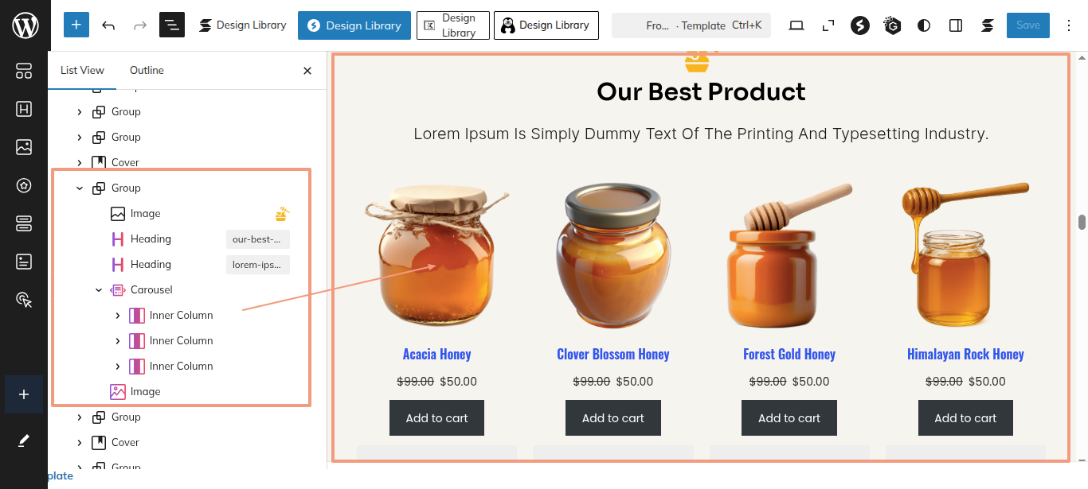Collapse the expanded Group block
The width and height of the screenshot is (1088, 489).
pos(80,188)
